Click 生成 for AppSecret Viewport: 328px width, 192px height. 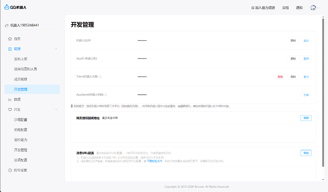point(306,95)
